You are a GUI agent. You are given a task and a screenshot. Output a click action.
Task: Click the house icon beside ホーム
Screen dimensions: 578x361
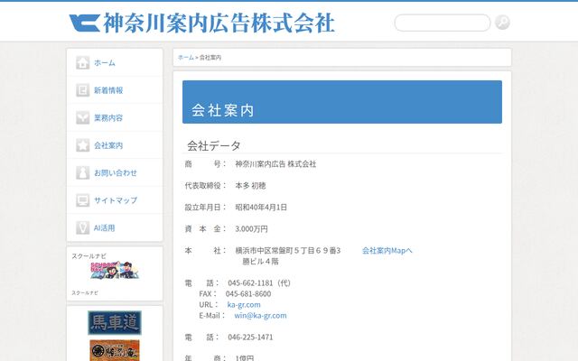[x=82, y=62]
